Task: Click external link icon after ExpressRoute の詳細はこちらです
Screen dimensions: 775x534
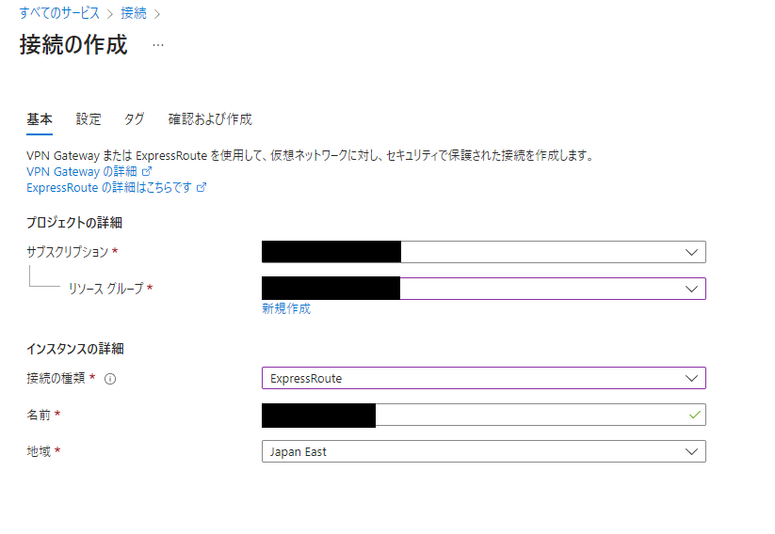Action: coord(202,187)
